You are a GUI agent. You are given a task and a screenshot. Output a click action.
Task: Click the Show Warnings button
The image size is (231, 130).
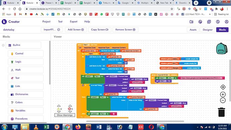point(65,115)
